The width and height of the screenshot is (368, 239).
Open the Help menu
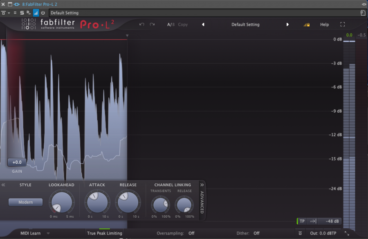click(x=324, y=25)
